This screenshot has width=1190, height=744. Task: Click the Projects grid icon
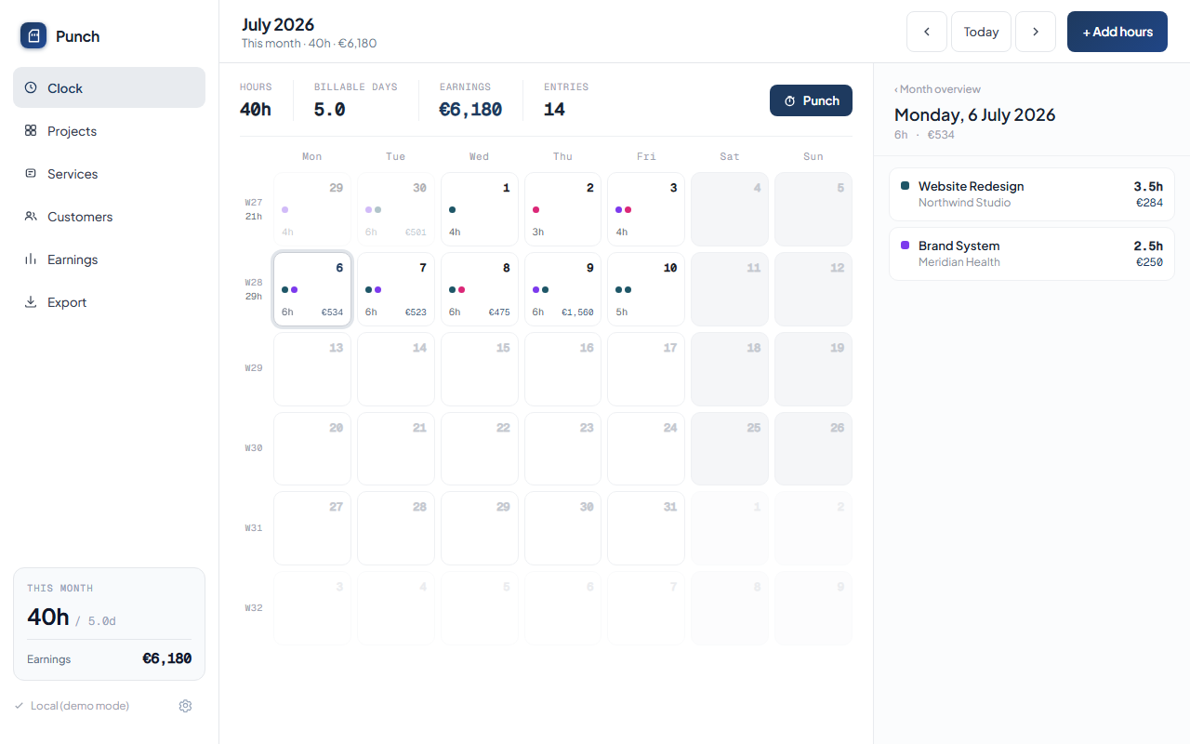pos(31,130)
